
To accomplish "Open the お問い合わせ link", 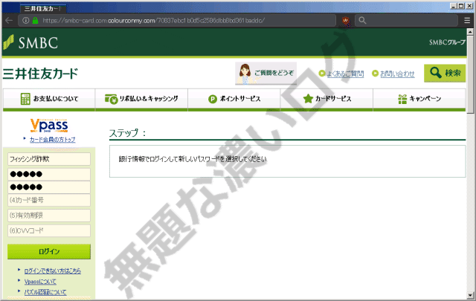I will (x=397, y=74).
